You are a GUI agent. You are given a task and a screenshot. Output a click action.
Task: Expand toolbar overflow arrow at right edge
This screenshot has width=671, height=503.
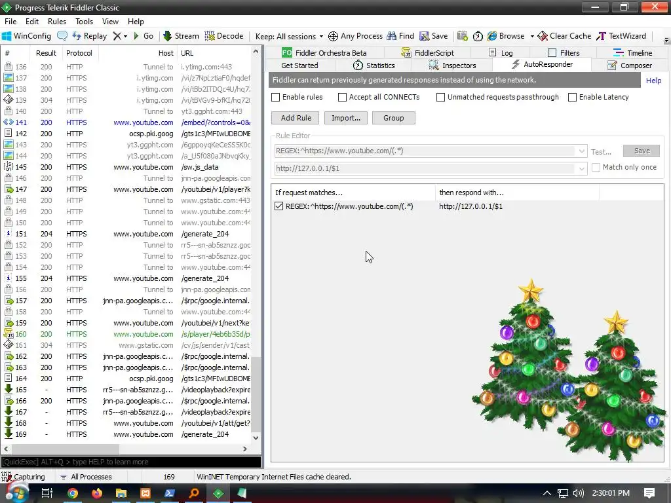point(666,40)
